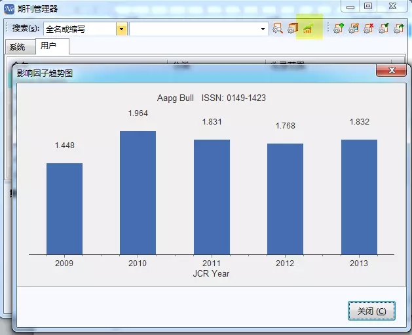Click the 2010 axis year label
The height and width of the screenshot is (335, 412).
138,264
